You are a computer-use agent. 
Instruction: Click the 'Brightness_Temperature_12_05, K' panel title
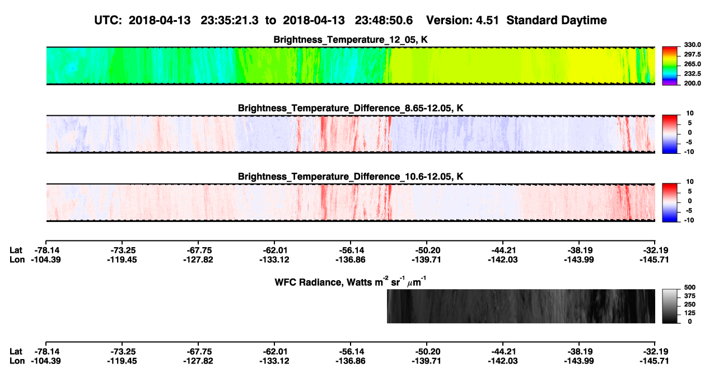click(351, 40)
